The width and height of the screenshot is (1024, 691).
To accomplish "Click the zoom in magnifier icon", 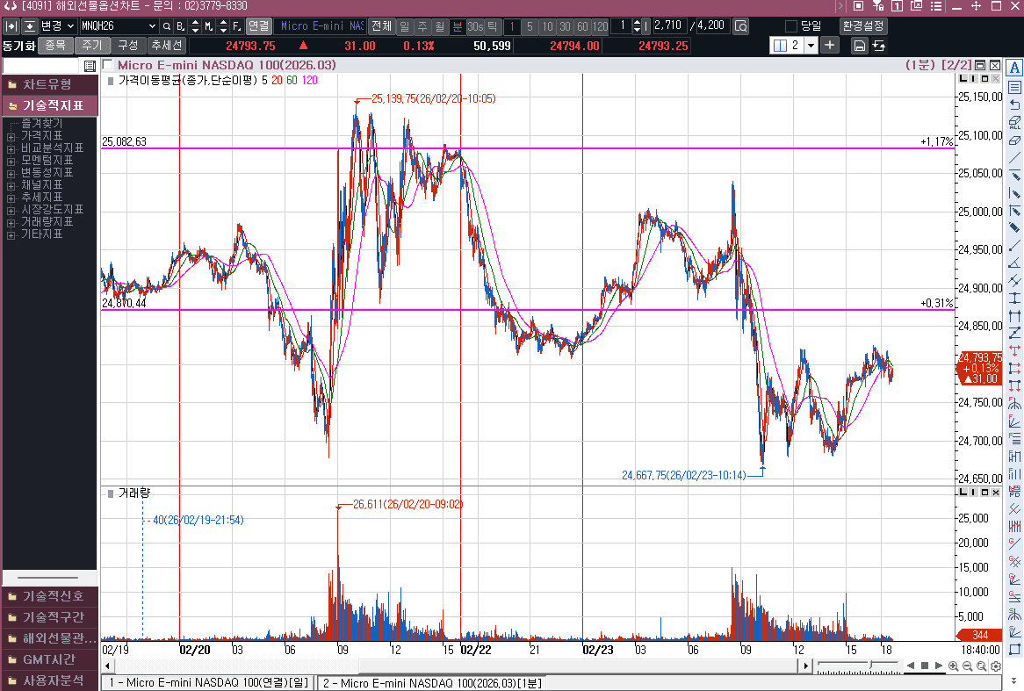I will pyautogui.click(x=954, y=666).
